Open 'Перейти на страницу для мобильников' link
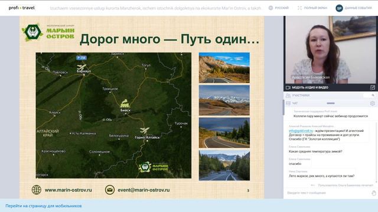The image size is (378, 212). (44, 206)
